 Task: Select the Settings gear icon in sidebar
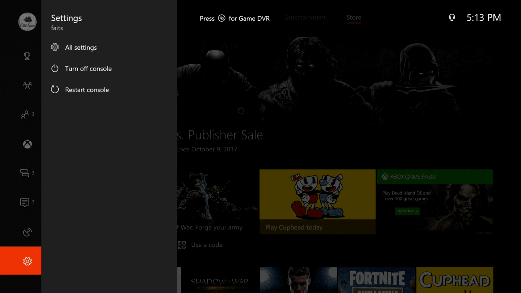tap(27, 261)
